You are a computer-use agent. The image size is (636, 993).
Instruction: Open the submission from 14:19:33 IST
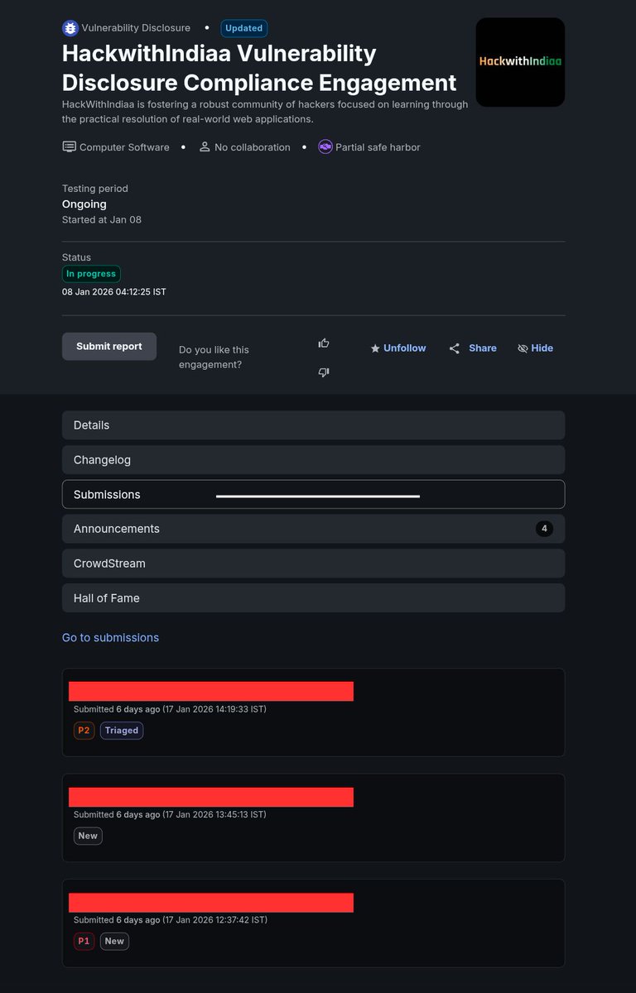(x=313, y=712)
